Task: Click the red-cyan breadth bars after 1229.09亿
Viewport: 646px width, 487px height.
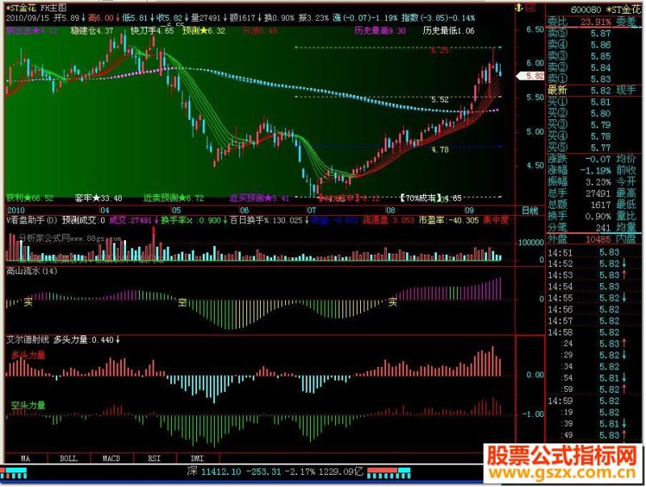Action: pyautogui.click(x=388, y=473)
